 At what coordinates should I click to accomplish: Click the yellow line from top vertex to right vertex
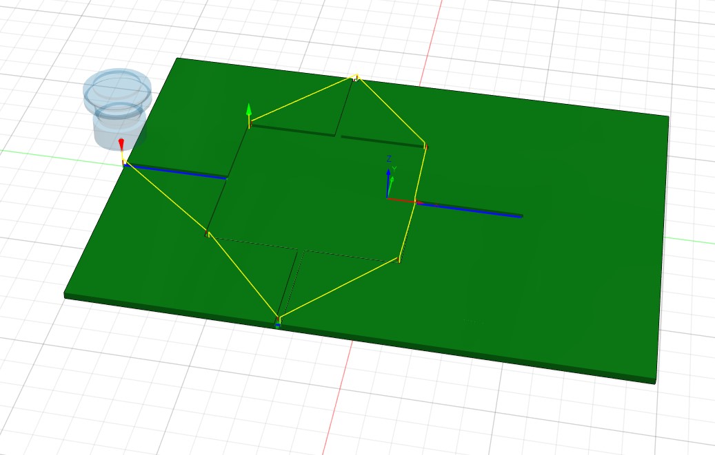point(391,111)
